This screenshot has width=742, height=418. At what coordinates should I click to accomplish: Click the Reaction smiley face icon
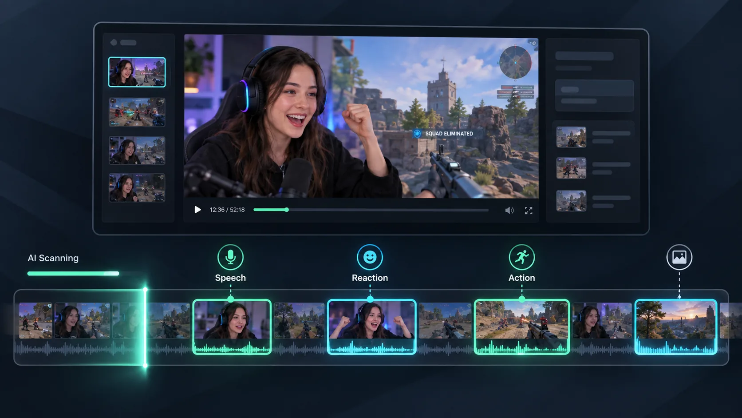click(x=370, y=257)
